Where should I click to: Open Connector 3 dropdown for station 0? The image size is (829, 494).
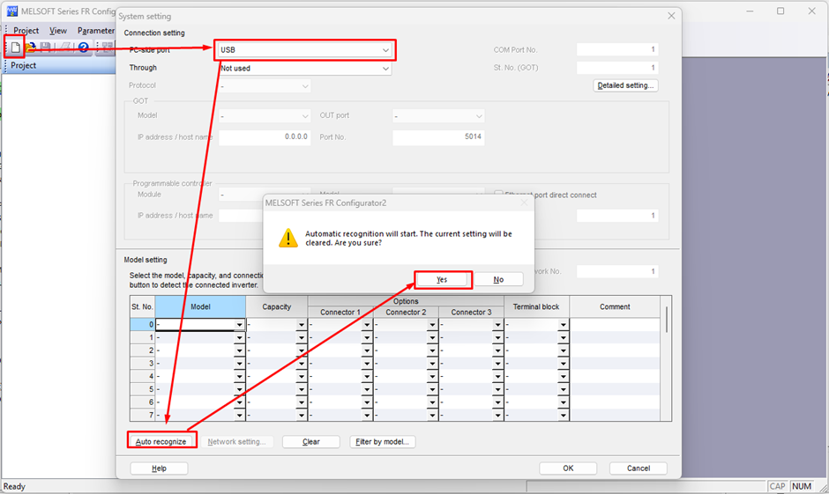click(x=497, y=325)
